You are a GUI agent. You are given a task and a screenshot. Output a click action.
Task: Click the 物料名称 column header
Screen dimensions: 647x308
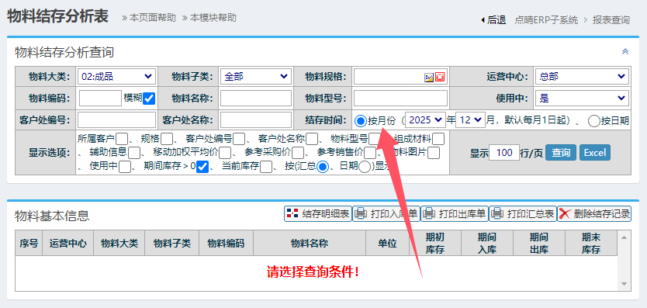tap(310, 243)
